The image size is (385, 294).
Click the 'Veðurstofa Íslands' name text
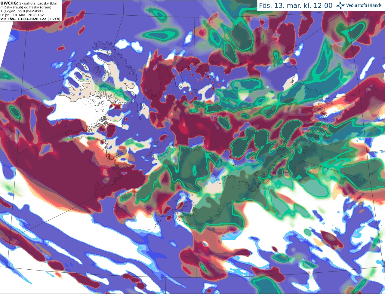click(364, 5)
